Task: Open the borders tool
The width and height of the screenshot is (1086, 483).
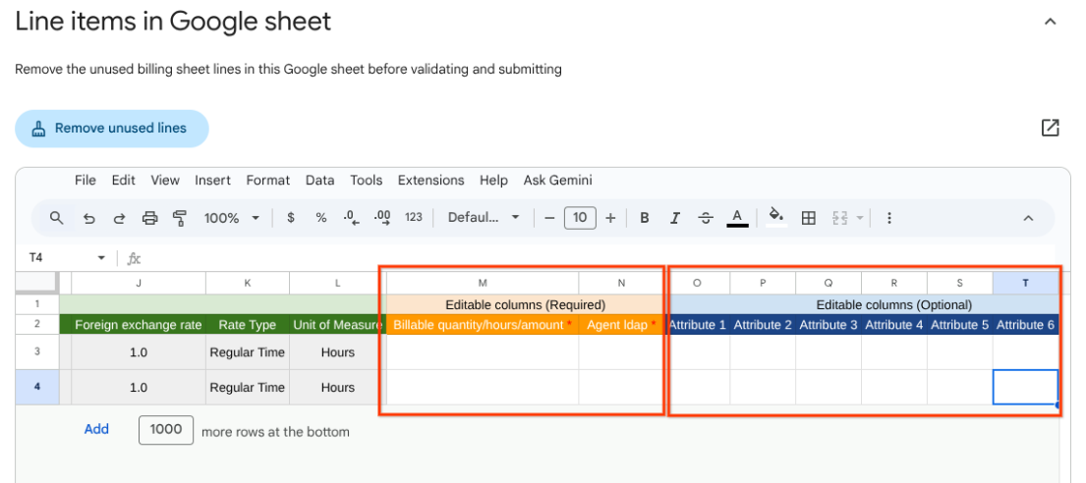Action: click(x=808, y=218)
